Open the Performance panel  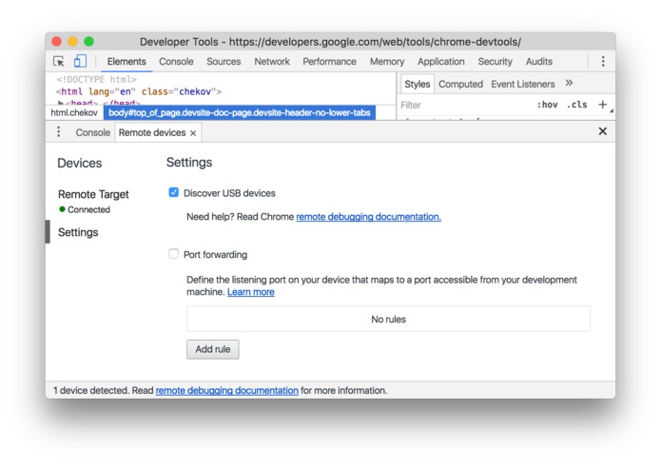(329, 62)
